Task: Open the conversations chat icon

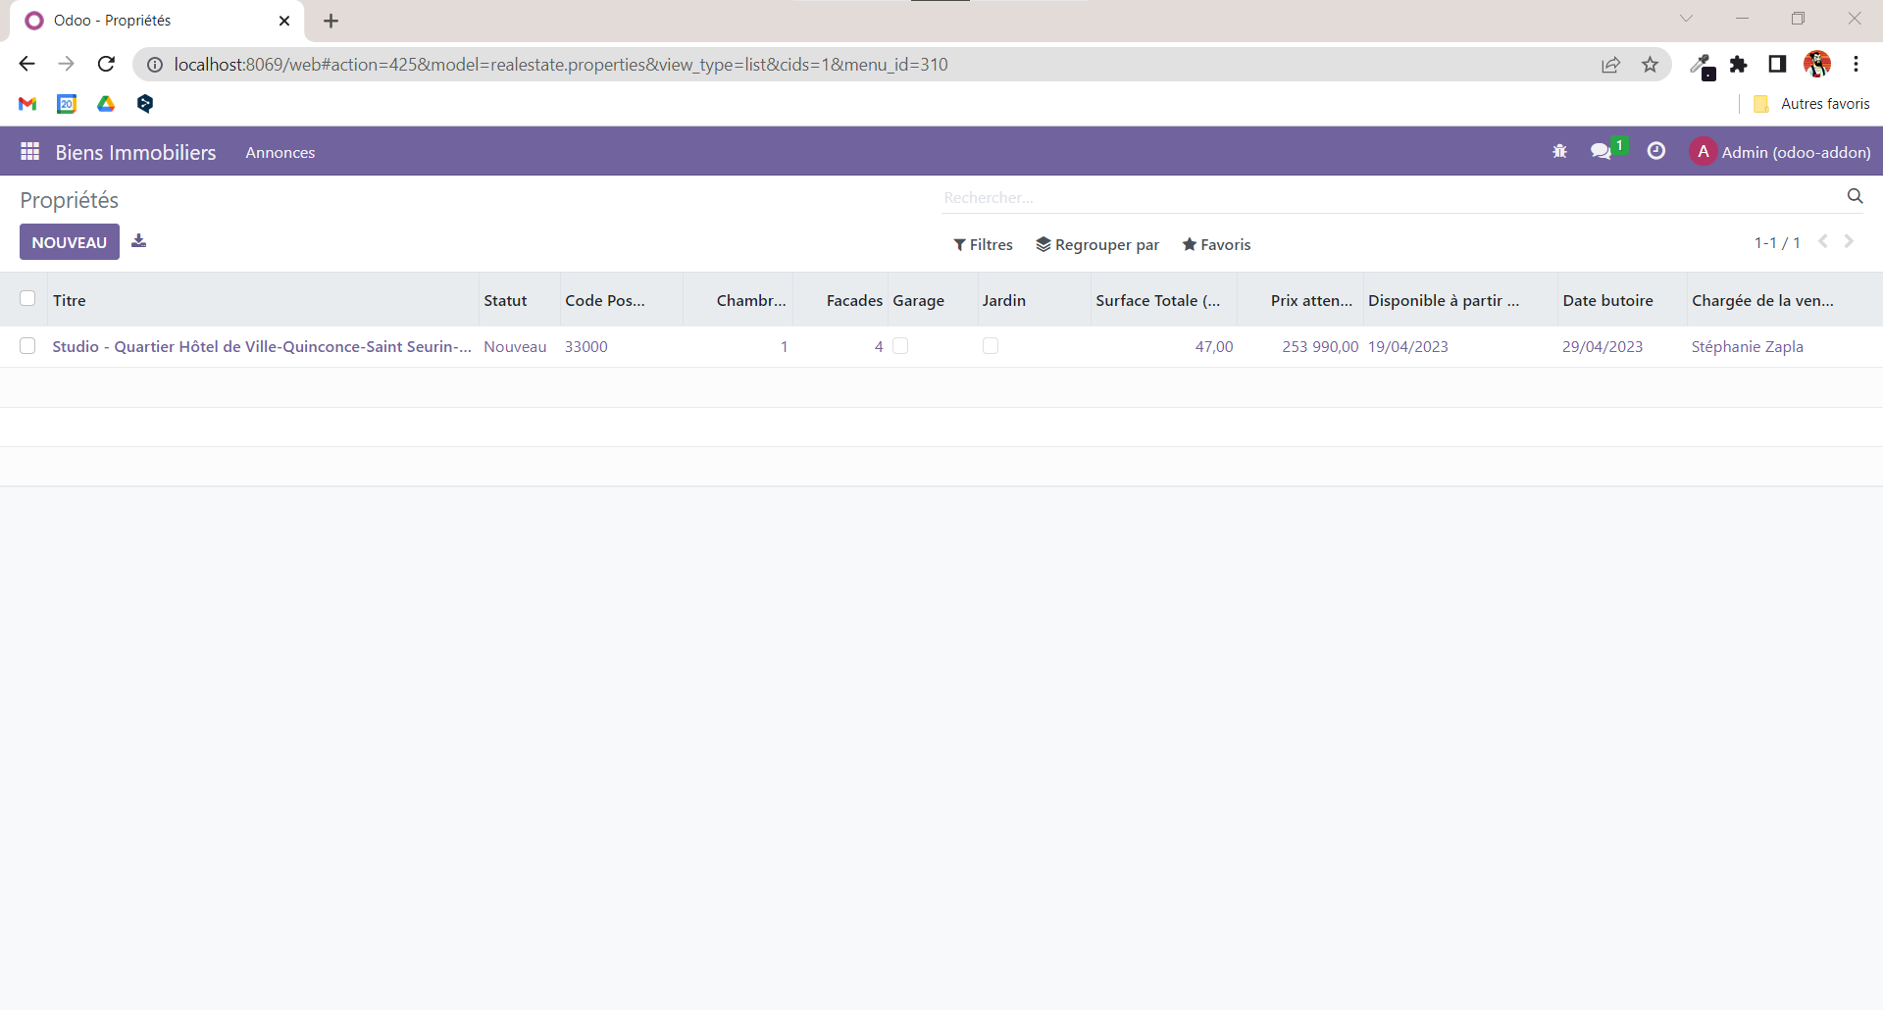Action: (x=1602, y=151)
